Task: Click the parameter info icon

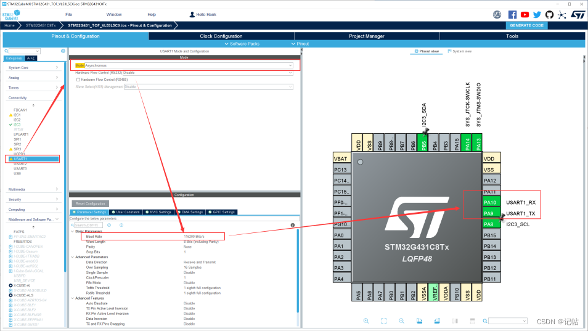Action: [293, 225]
